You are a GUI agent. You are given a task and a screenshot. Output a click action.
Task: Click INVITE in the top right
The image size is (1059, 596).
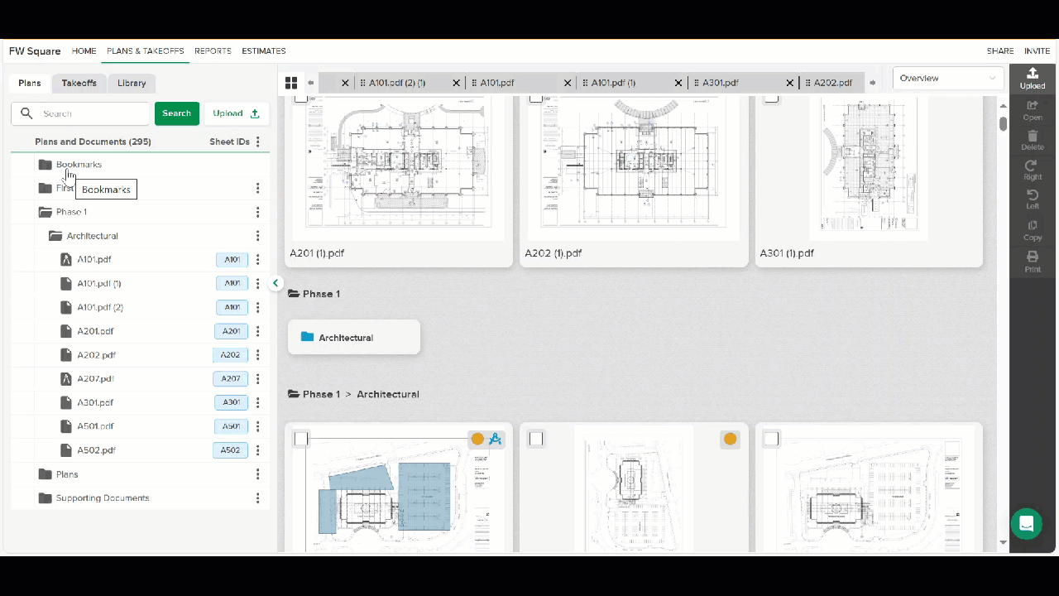point(1037,51)
